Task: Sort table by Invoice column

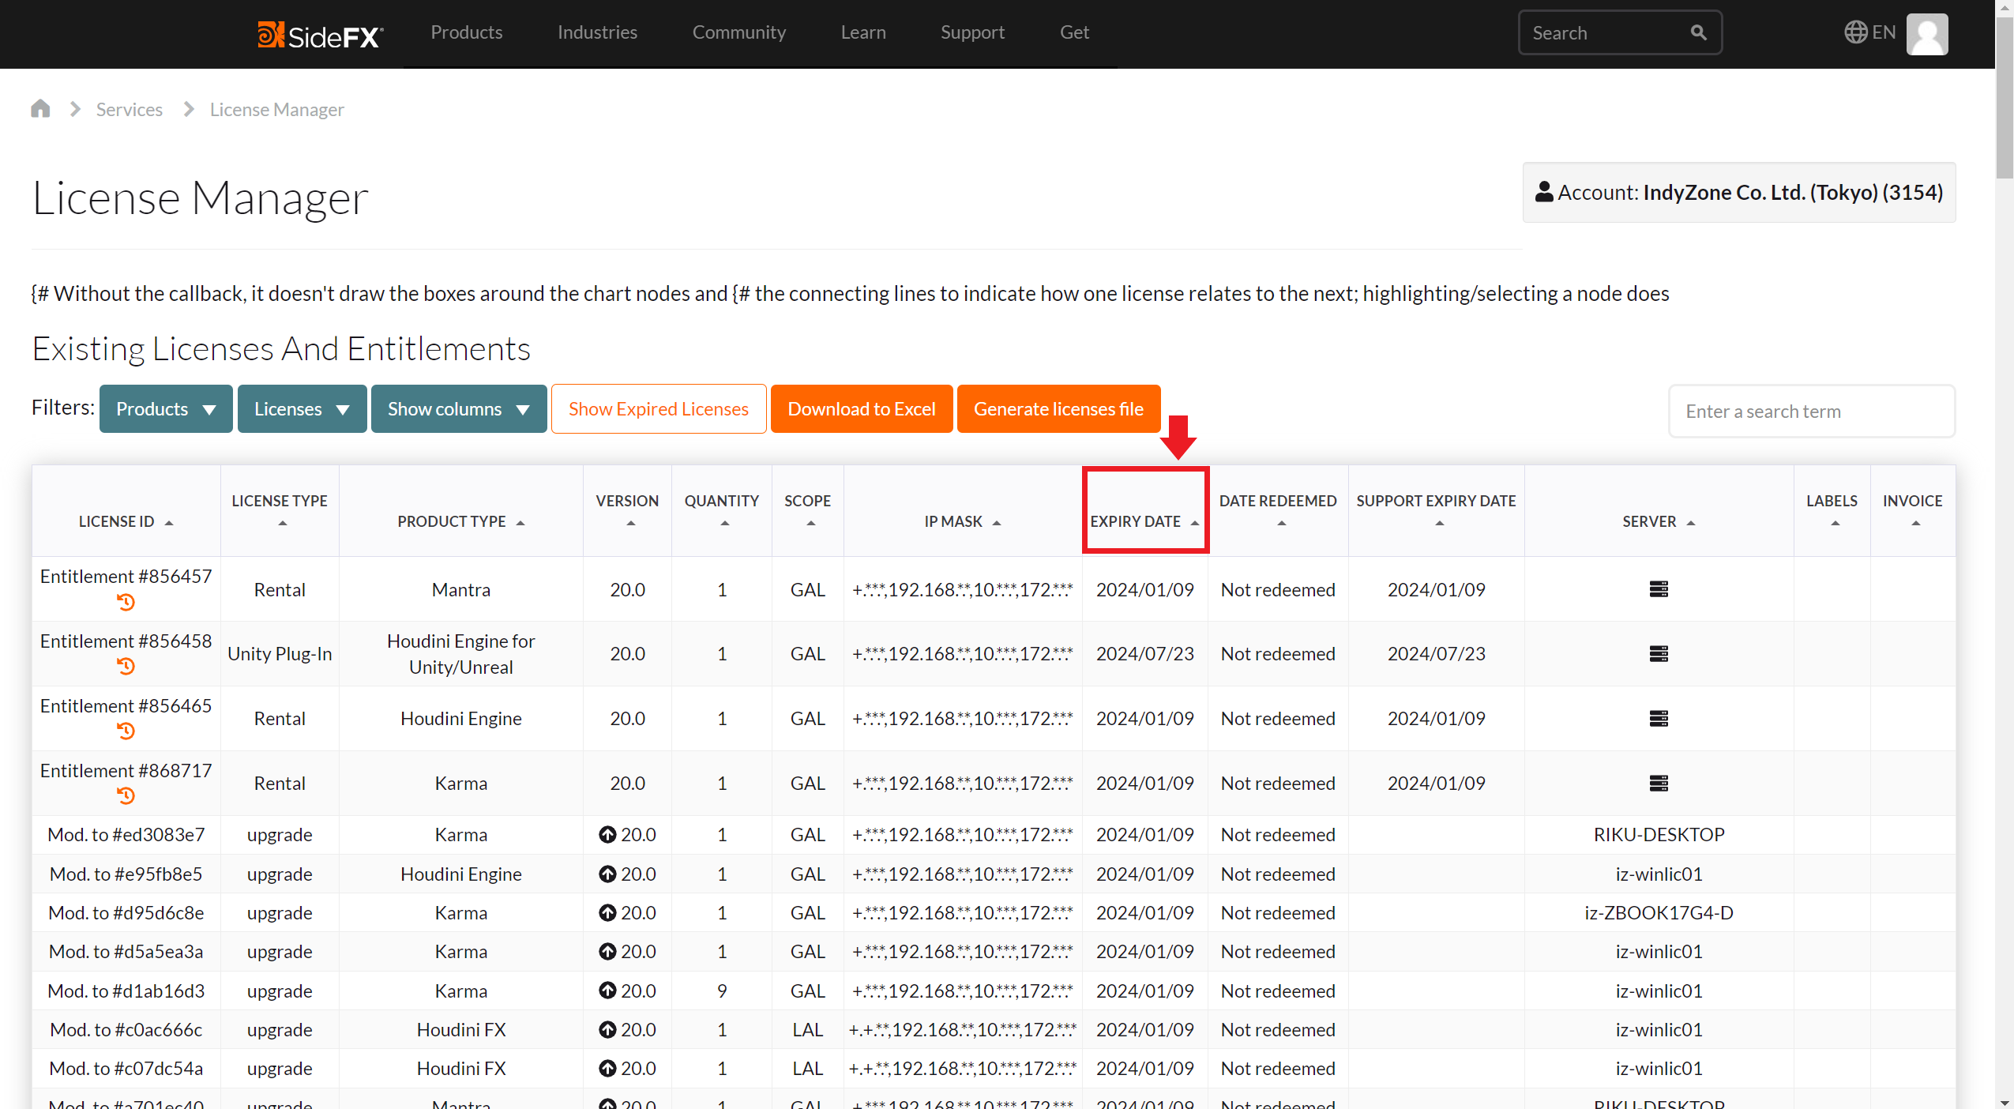Action: click(1912, 511)
